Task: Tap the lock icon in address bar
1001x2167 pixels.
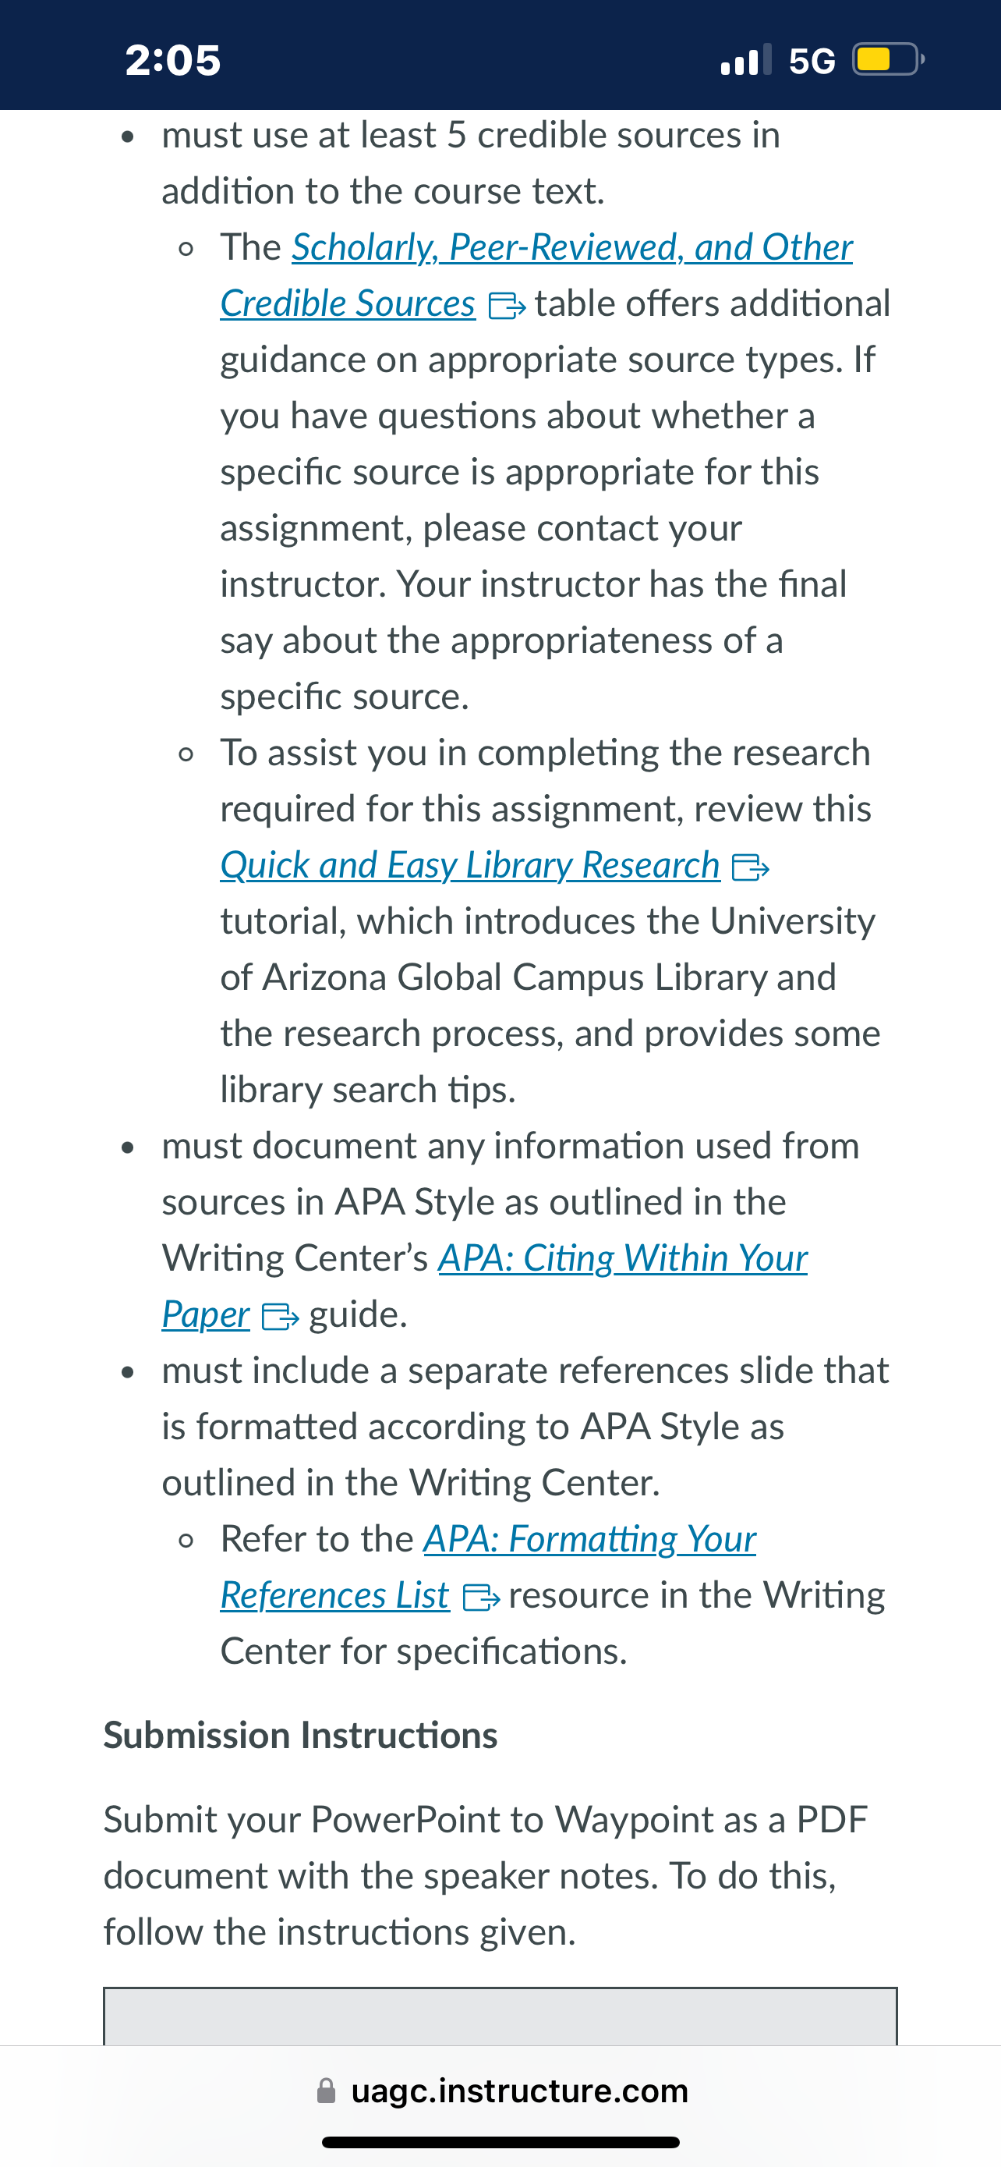Action: click(326, 2091)
